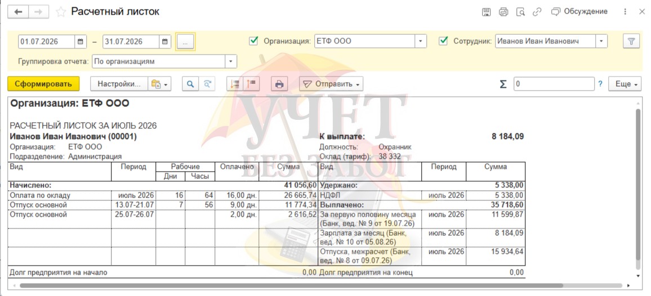Click the find next icon

click(207, 84)
